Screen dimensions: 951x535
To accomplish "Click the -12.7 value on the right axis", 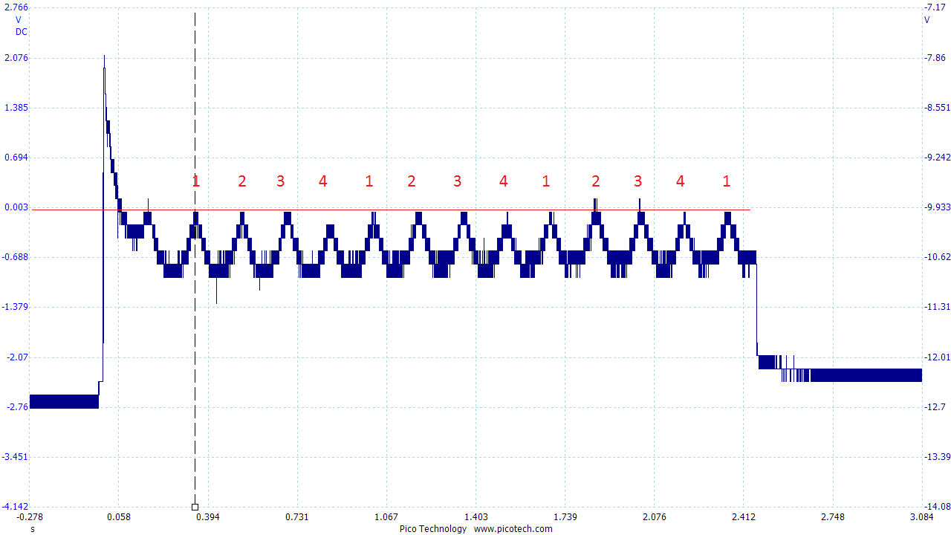I will pyautogui.click(x=934, y=407).
